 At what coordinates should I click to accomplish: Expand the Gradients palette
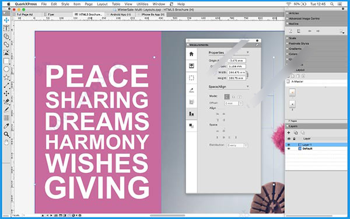coord(295,48)
